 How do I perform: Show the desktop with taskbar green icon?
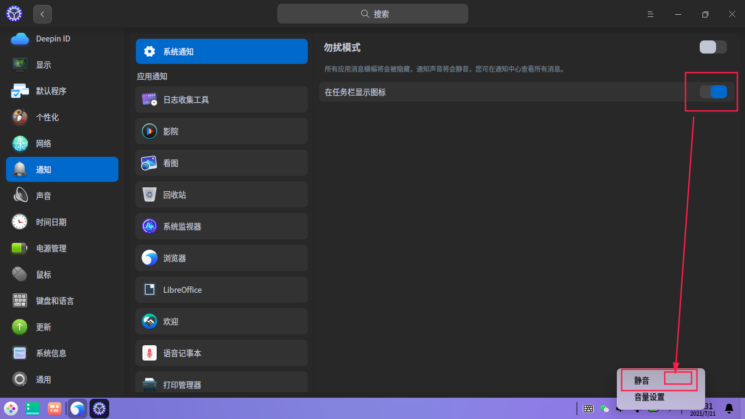pos(33,409)
